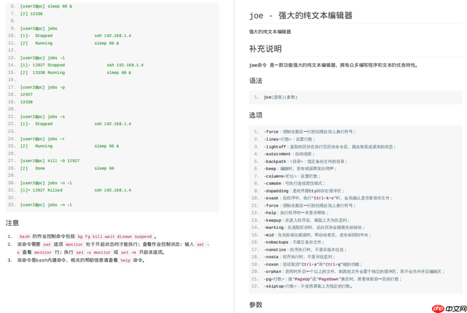Click the bold 'joe命令' paragraph text
This screenshot has height=313, width=467.
(x=258, y=65)
